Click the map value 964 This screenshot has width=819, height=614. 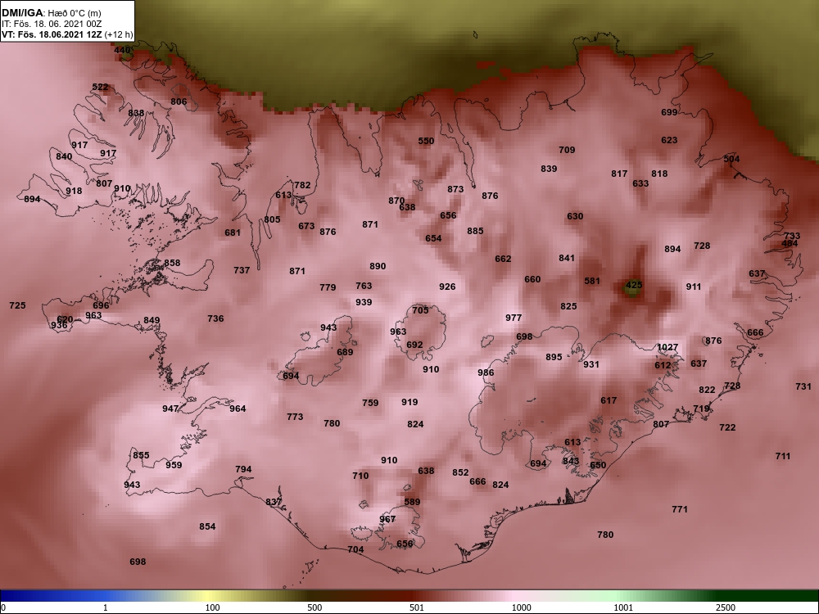click(238, 409)
